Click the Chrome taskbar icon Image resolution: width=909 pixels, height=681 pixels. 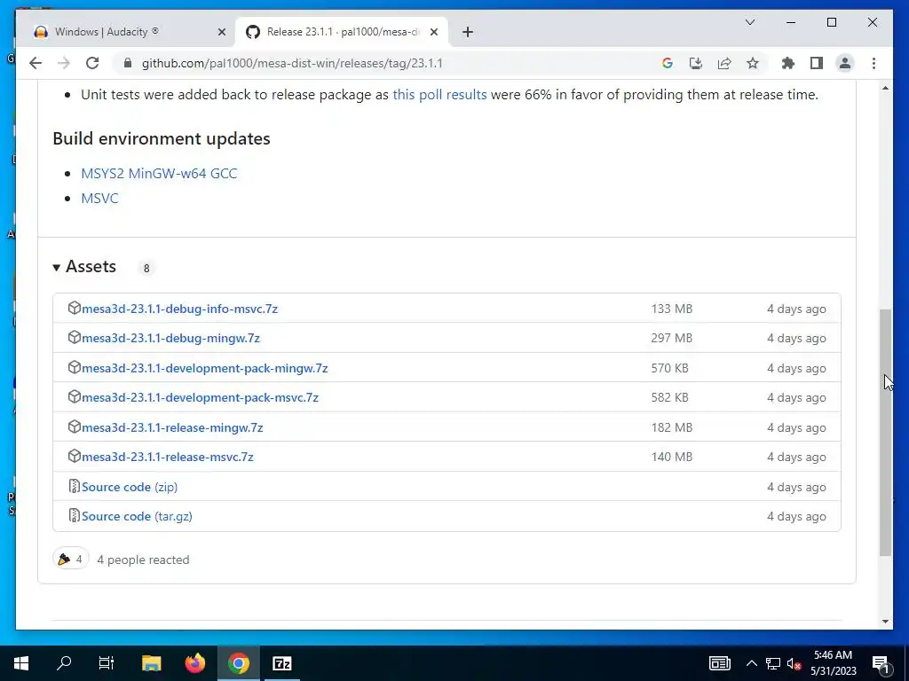coord(238,663)
